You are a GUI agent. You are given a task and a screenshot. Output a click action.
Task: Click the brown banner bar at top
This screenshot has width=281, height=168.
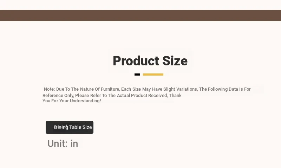coord(140,15)
